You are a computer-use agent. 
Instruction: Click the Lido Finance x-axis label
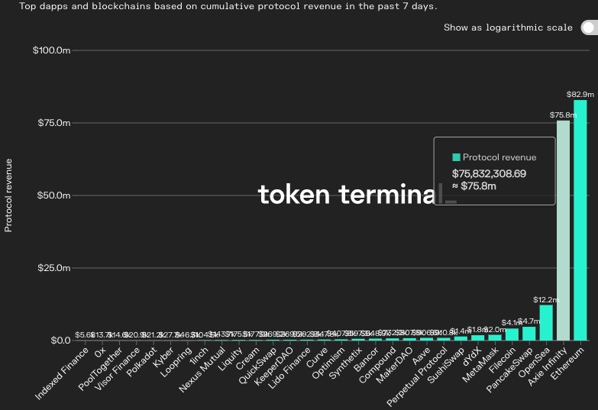pyautogui.click(x=289, y=368)
